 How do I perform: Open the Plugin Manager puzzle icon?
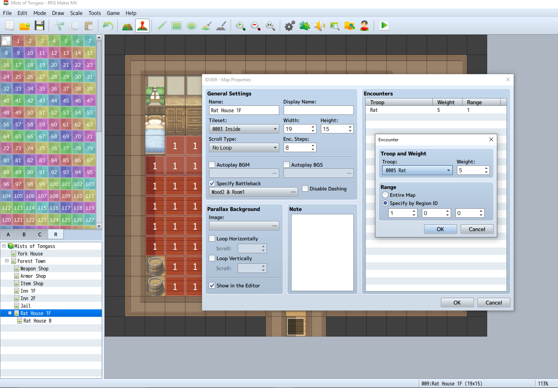coord(305,26)
